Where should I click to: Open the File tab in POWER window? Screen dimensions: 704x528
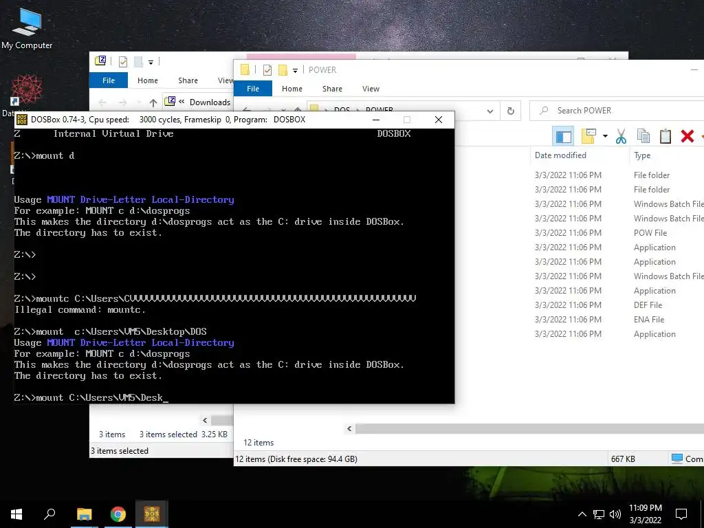click(x=253, y=89)
